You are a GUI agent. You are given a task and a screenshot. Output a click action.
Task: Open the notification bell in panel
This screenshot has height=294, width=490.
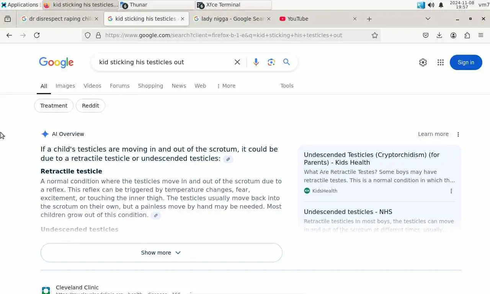coord(441,5)
